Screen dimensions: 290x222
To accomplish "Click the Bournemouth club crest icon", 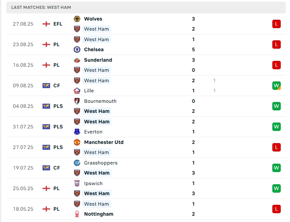I will pos(77,101).
